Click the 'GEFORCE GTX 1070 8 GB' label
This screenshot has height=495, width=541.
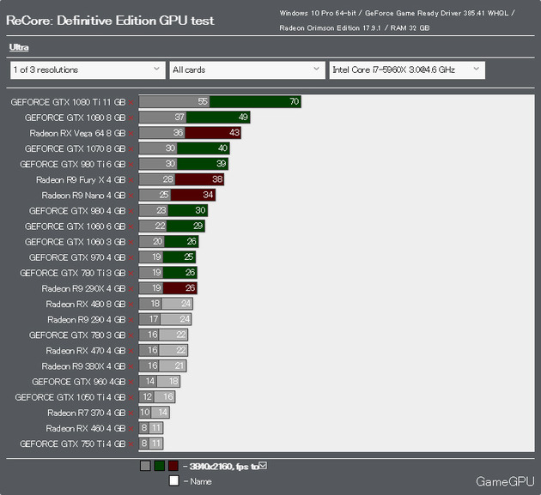(x=75, y=148)
